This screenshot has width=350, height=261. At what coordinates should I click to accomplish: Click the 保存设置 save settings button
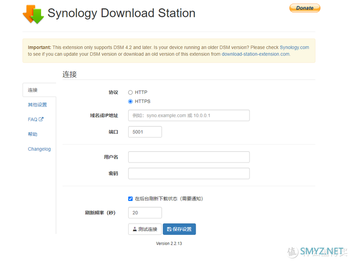(x=179, y=229)
